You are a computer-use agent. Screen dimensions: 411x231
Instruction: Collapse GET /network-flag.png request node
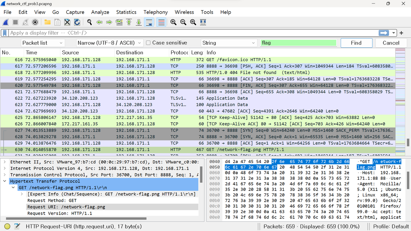(x=13, y=188)
